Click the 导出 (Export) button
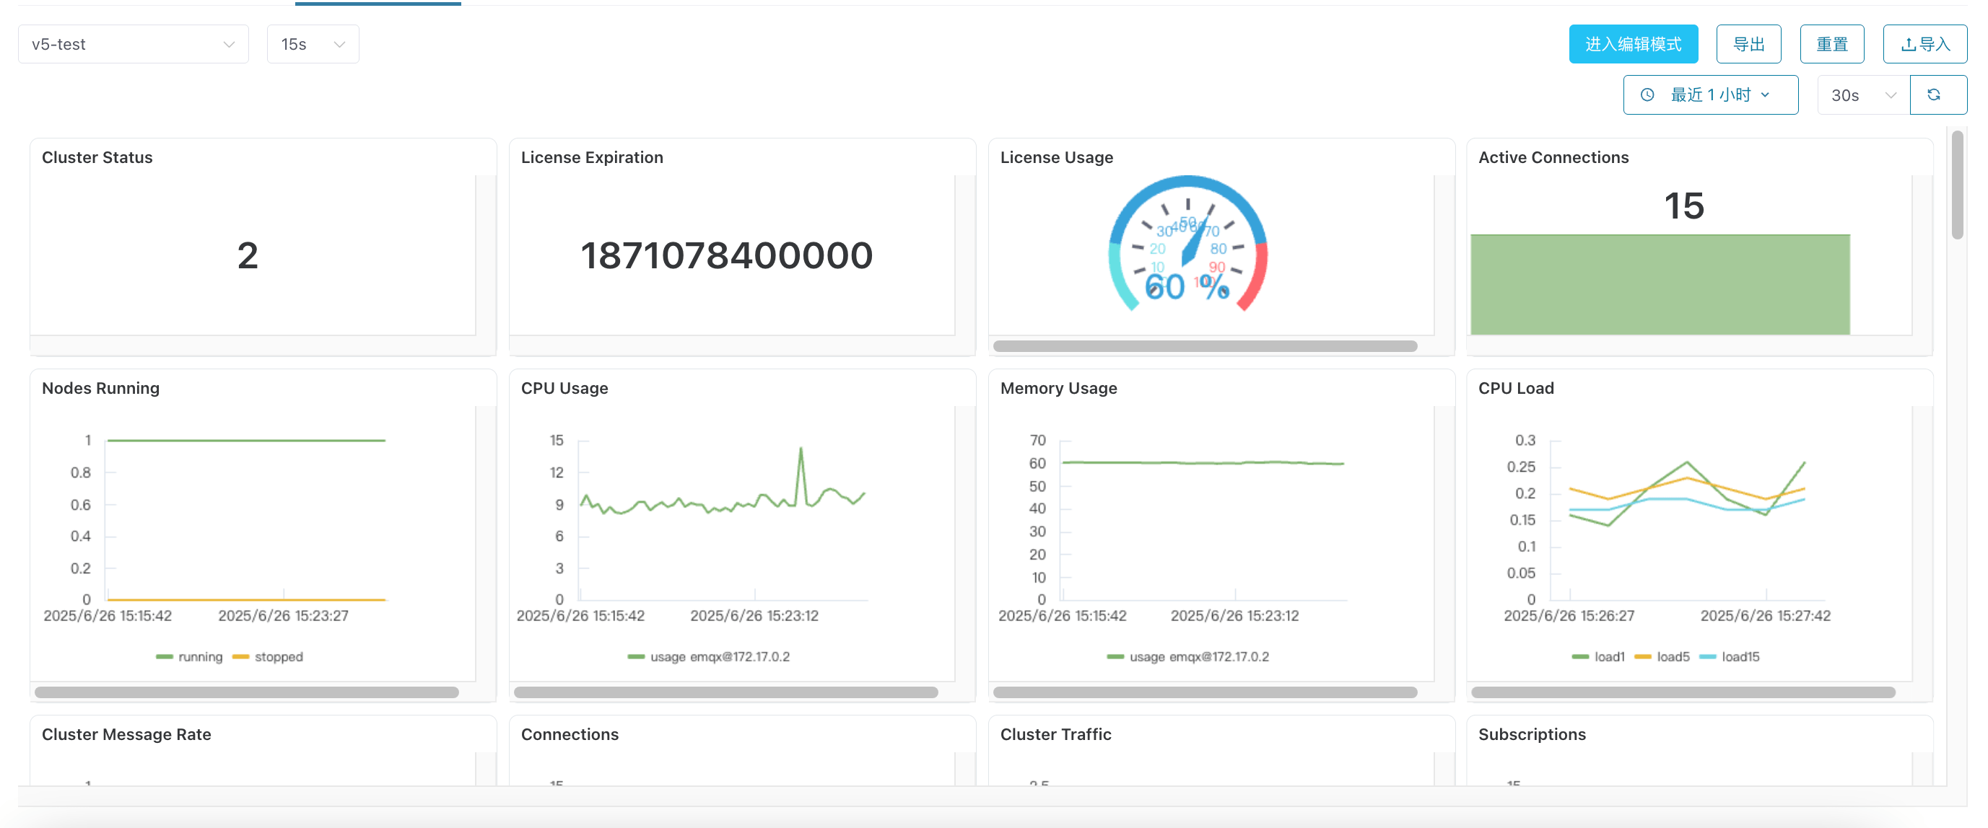The height and width of the screenshot is (828, 1988). (1748, 45)
